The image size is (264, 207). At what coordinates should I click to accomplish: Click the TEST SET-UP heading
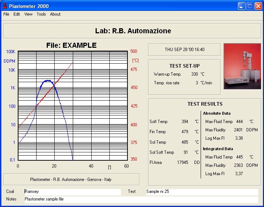click(185, 66)
